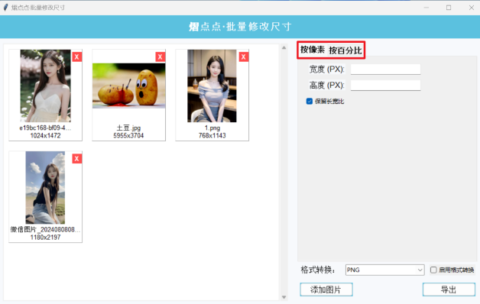Click the image list scrollbar down arrow
480x304 pixels.
point(284,297)
